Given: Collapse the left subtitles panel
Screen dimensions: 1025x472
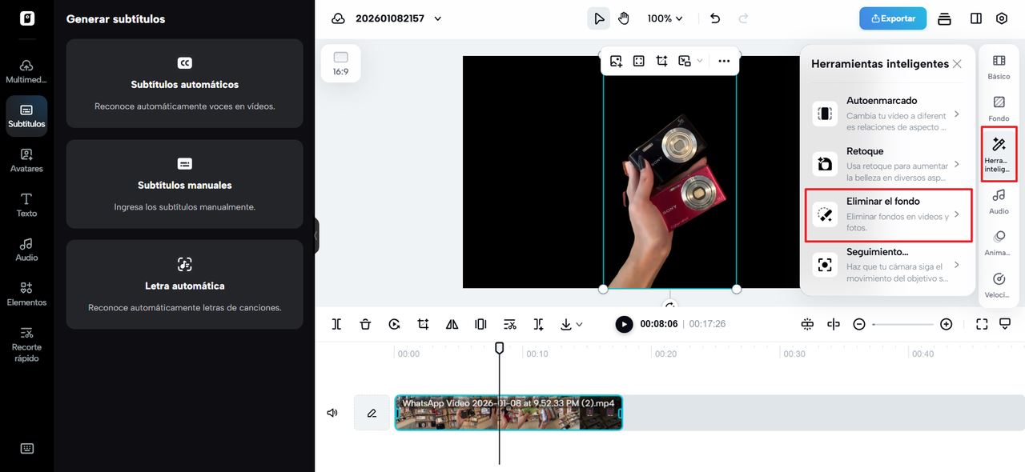Looking at the screenshot, I should click(316, 236).
